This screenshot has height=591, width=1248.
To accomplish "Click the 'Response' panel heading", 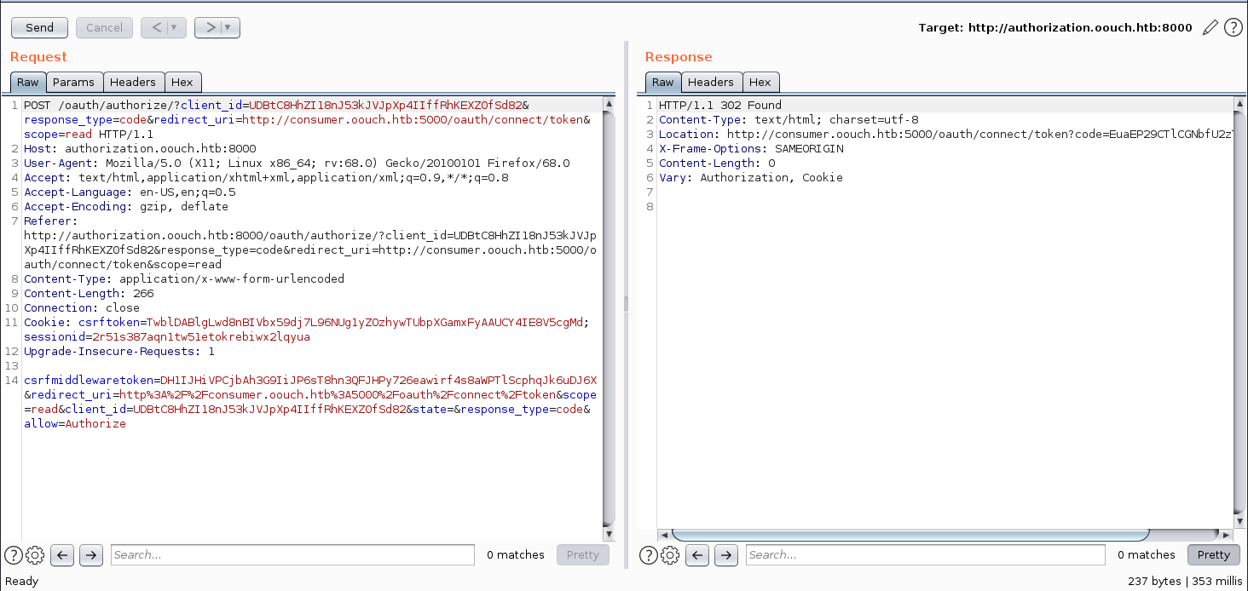I will [x=679, y=57].
